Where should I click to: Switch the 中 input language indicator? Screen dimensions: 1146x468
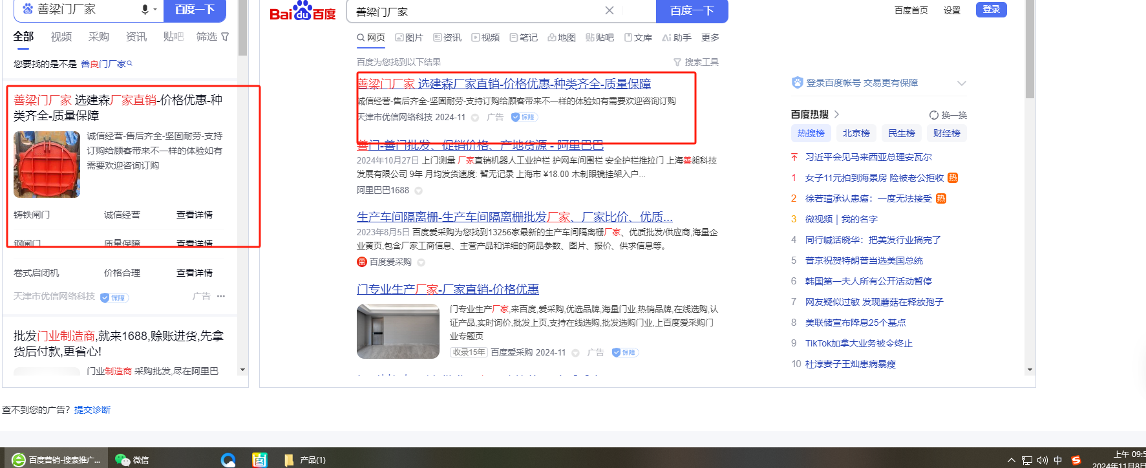click(x=1058, y=460)
